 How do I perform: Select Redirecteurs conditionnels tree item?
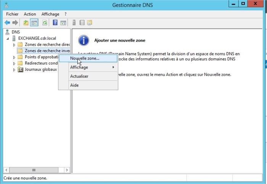point(41,63)
